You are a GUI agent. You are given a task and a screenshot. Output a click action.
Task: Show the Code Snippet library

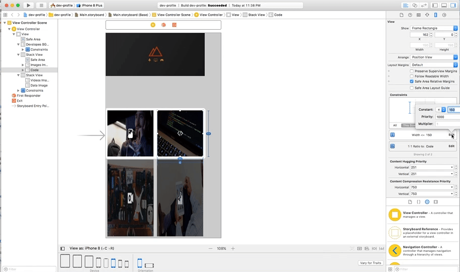(x=419, y=202)
